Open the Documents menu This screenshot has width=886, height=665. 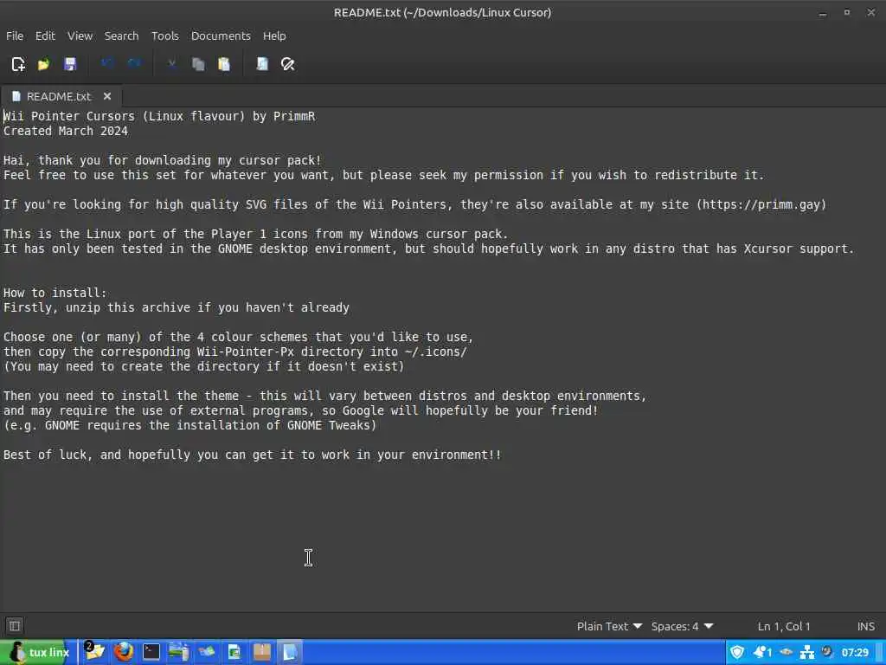tap(221, 36)
